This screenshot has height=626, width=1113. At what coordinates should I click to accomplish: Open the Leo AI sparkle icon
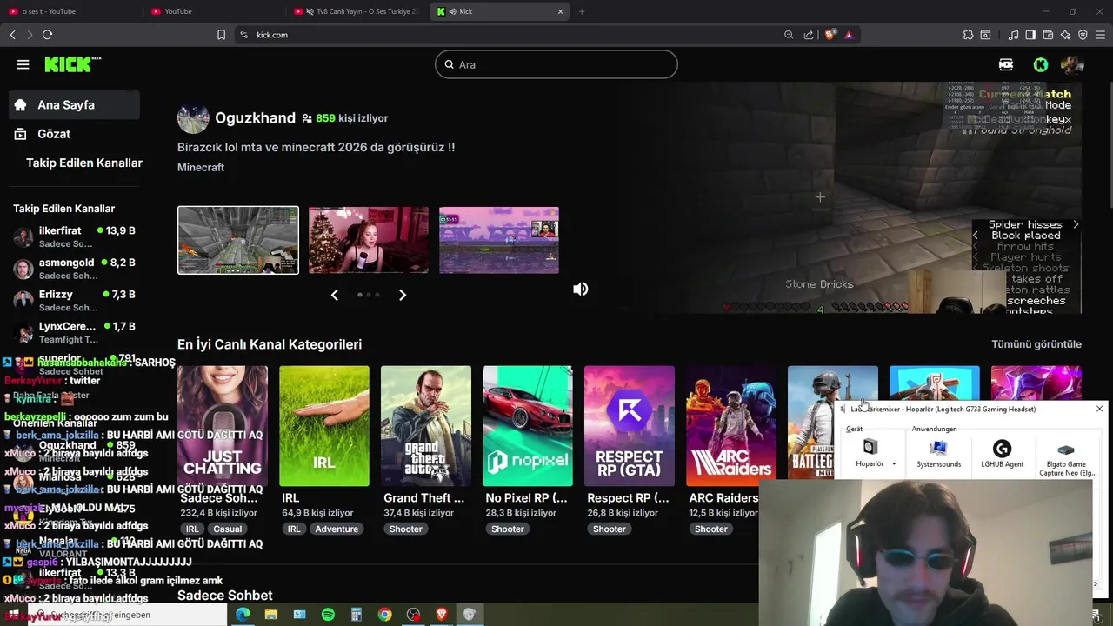pyautogui.click(x=1065, y=35)
